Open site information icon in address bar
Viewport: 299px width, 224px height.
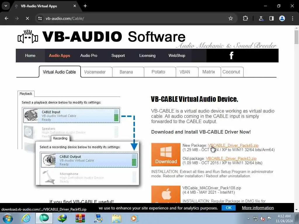(40, 18)
